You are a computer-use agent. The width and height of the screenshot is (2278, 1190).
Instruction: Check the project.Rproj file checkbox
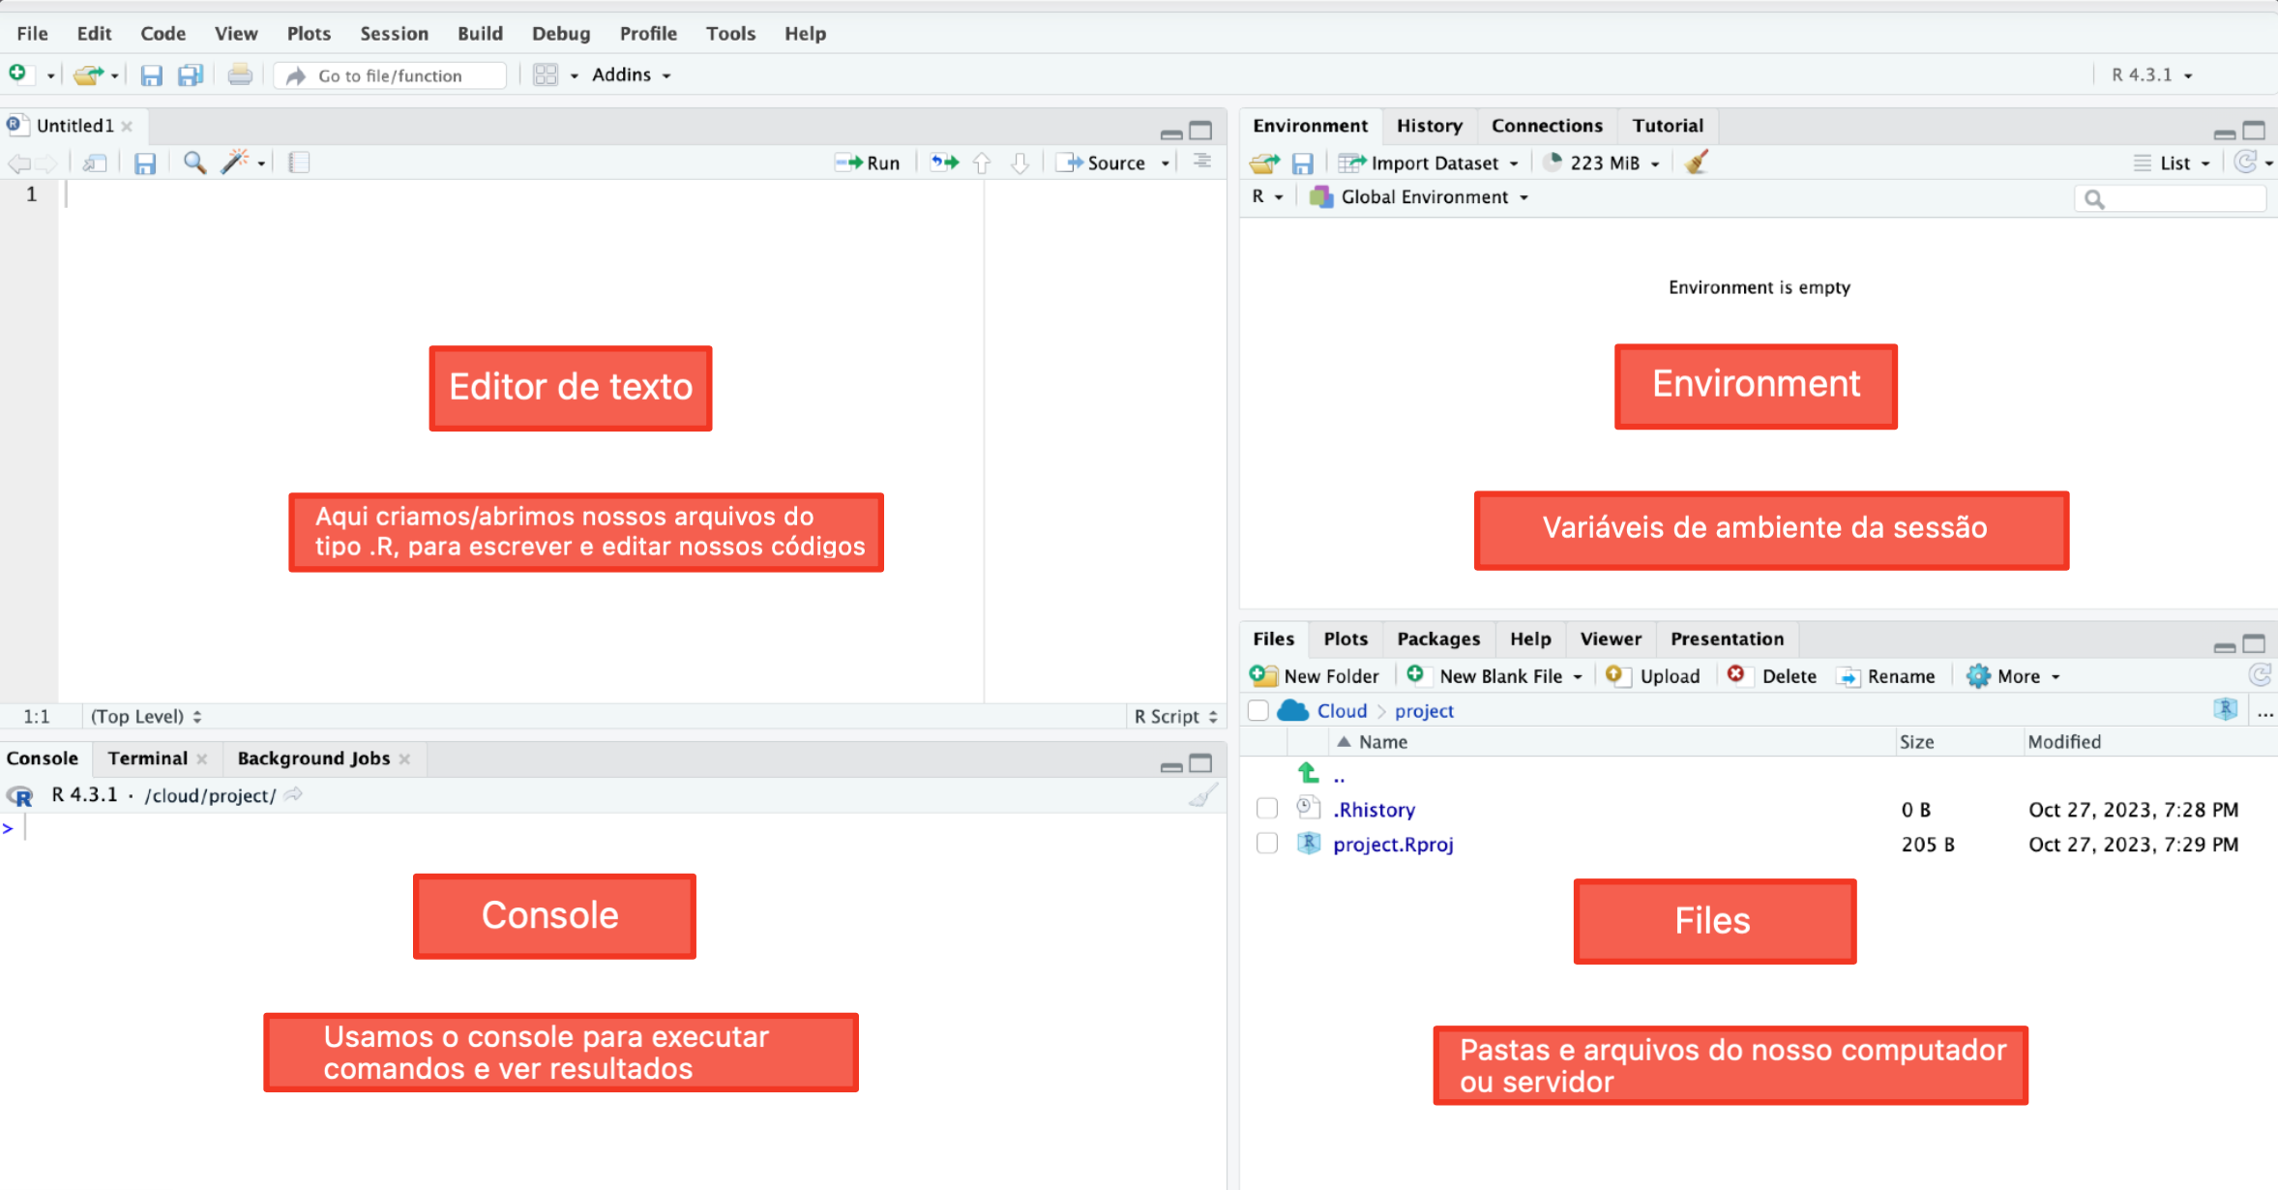[1267, 844]
